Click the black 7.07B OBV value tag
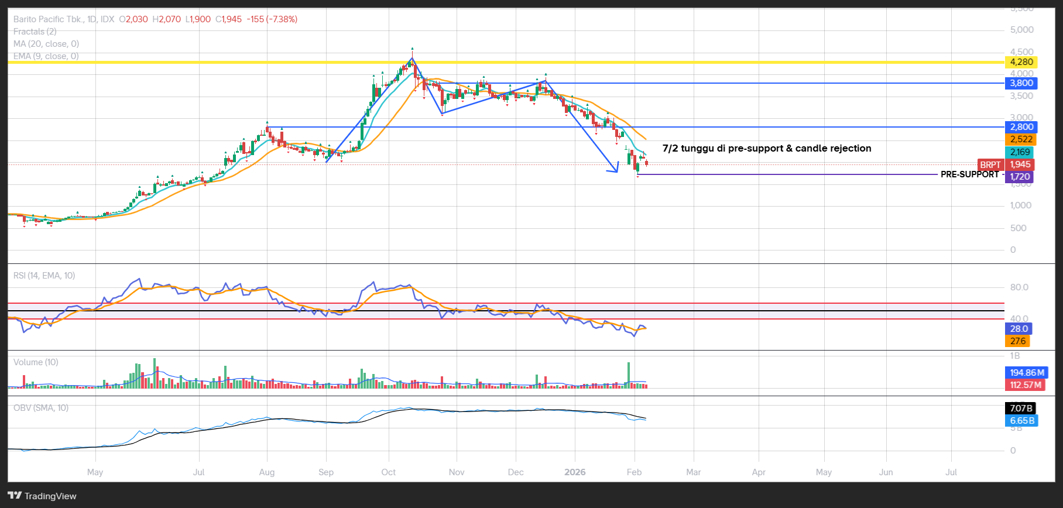This screenshot has height=508, width=1063. [1021, 409]
